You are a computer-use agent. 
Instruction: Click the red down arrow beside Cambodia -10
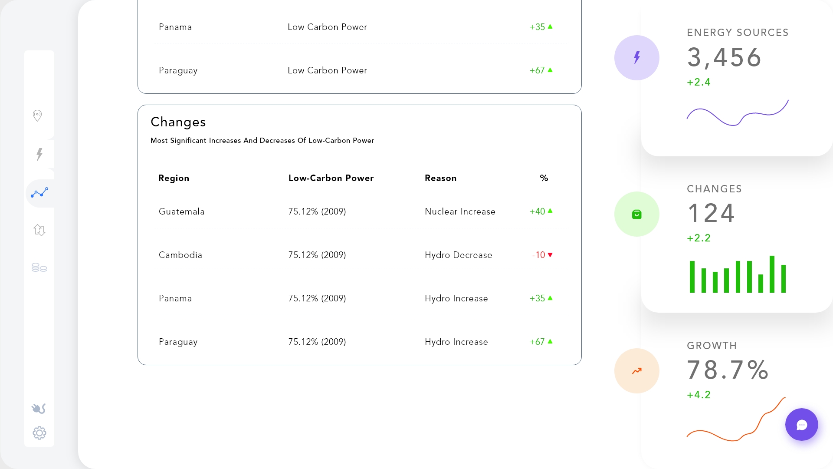[x=550, y=255]
